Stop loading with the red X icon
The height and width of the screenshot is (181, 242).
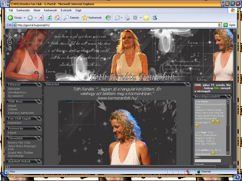point(41,17)
